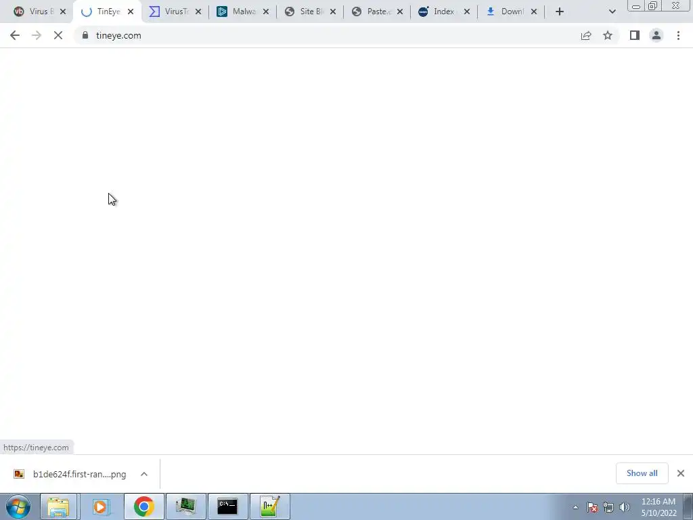Show all downloads
This screenshot has width=693, height=520.
pyautogui.click(x=642, y=473)
